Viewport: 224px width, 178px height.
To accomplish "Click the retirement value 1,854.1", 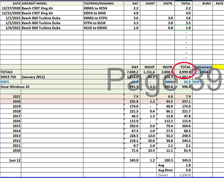I will click(x=202, y=72).
